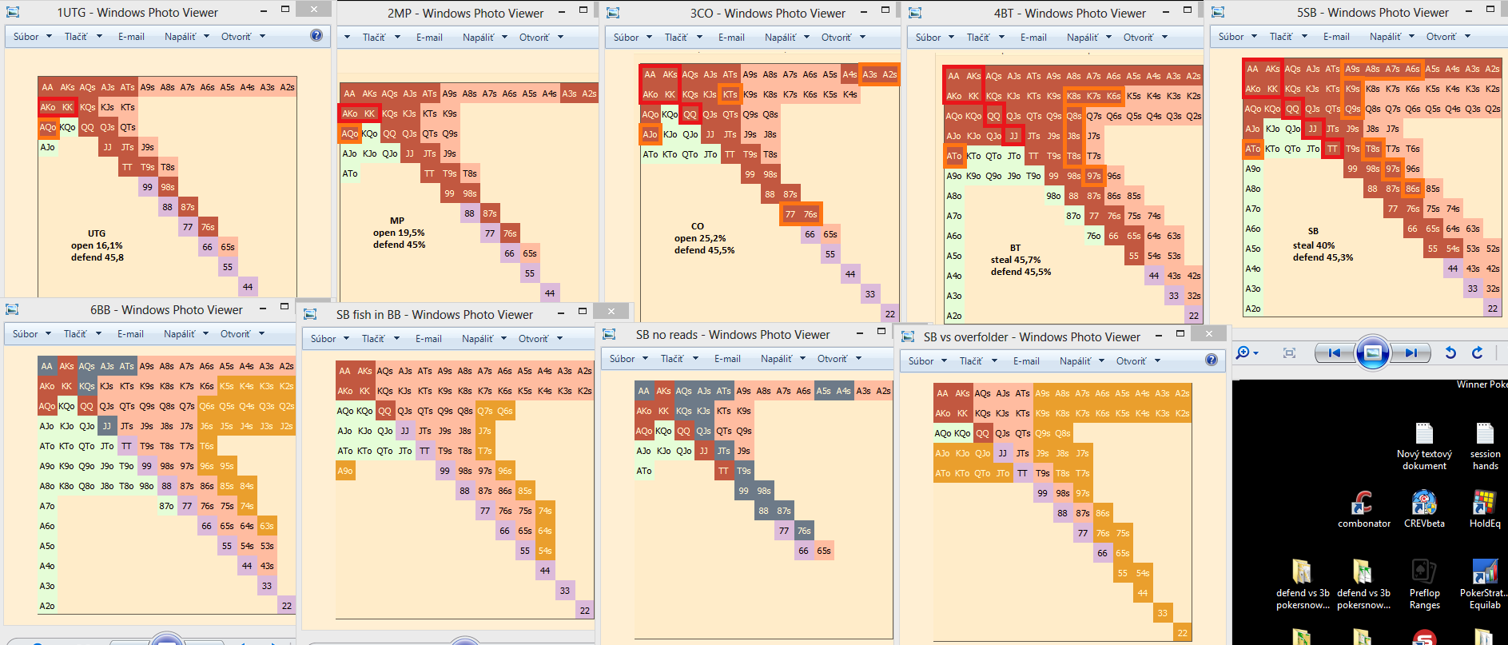The image size is (1508, 645).
Task: Click E-mail in SB fish in BB window
Action: (x=428, y=338)
